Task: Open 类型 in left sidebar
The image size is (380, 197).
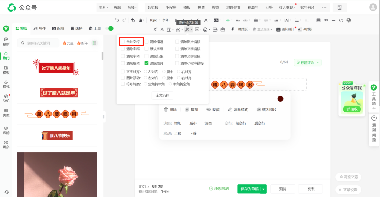Action: 6,113
